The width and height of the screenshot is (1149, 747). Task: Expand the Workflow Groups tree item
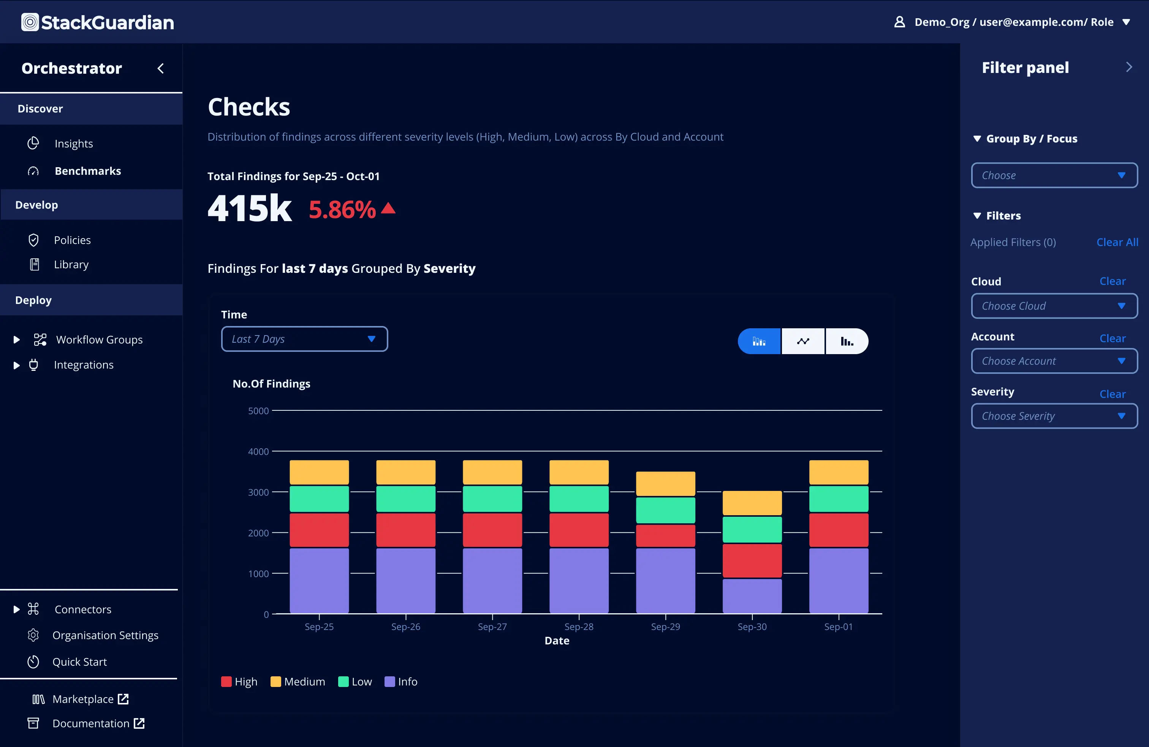[x=16, y=339]
